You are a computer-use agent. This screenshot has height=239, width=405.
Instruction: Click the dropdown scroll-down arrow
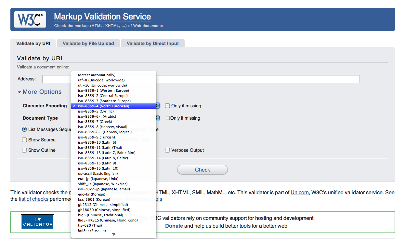coord(114,234)
